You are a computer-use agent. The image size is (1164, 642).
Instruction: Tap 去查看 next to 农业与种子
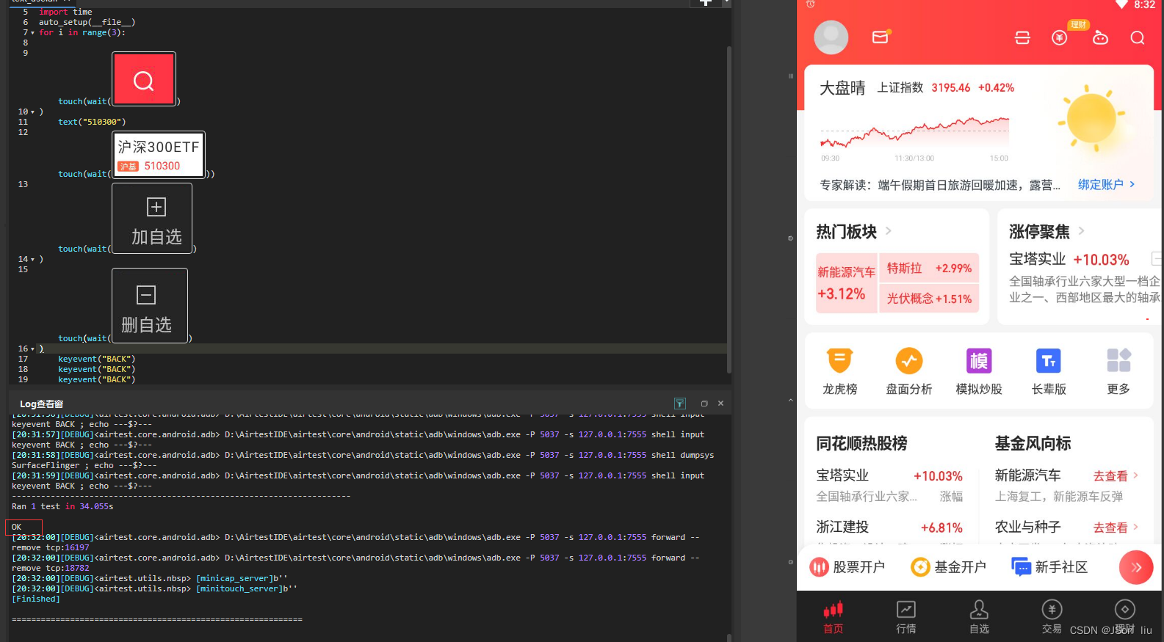pyautogui.click(x=1116, y=528)
